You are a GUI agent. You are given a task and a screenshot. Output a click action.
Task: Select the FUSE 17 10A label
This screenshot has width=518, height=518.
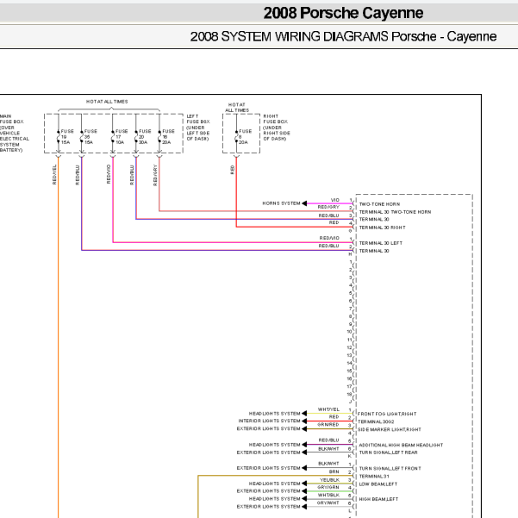tap(122, 137)
